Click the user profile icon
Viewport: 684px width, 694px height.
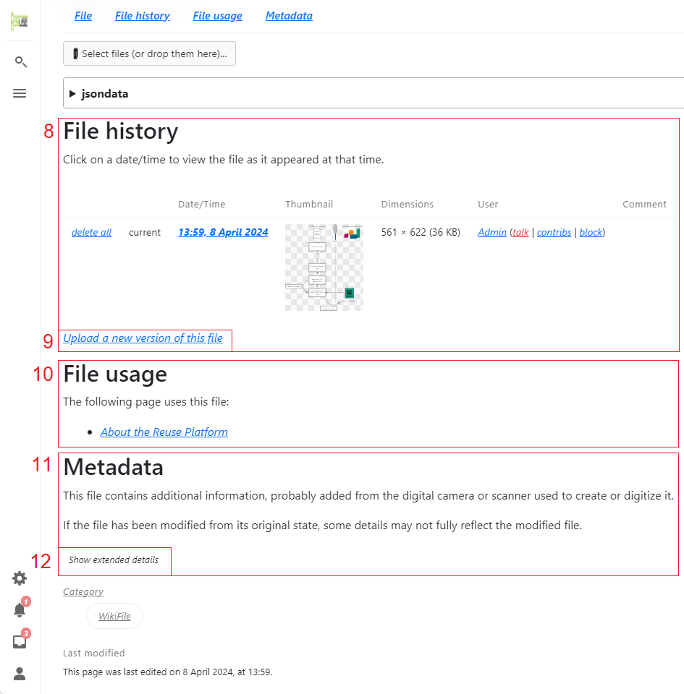click(x=20, y=674)
